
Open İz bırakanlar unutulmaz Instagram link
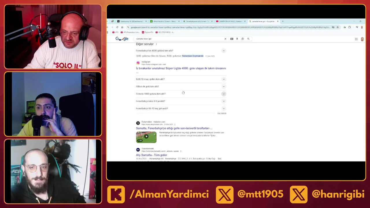(x=181, y=68)
